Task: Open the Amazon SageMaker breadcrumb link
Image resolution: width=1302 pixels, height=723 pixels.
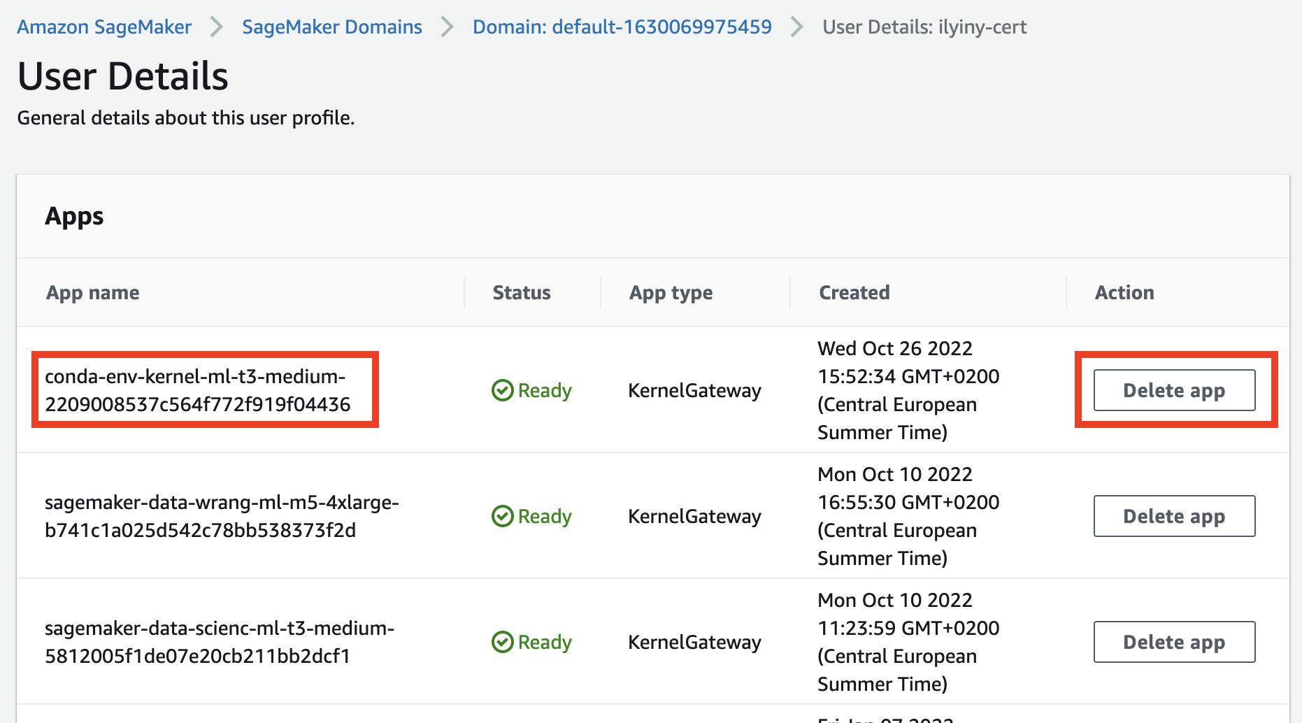Action: click(104, 27)
